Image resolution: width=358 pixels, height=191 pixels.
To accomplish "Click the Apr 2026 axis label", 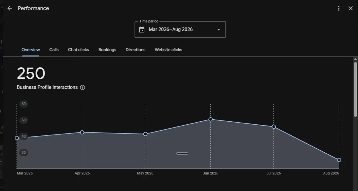I will 82,173.
